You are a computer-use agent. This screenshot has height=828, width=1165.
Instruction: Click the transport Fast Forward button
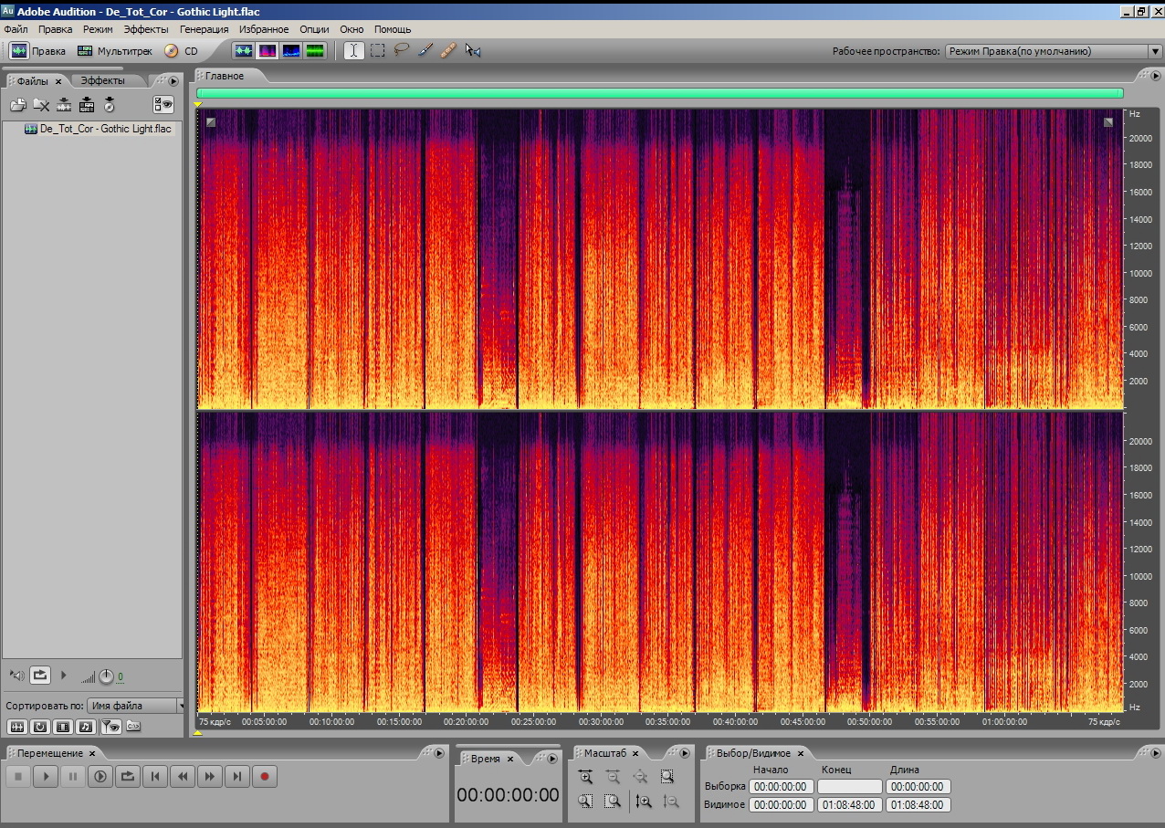(x=210, y=777)
